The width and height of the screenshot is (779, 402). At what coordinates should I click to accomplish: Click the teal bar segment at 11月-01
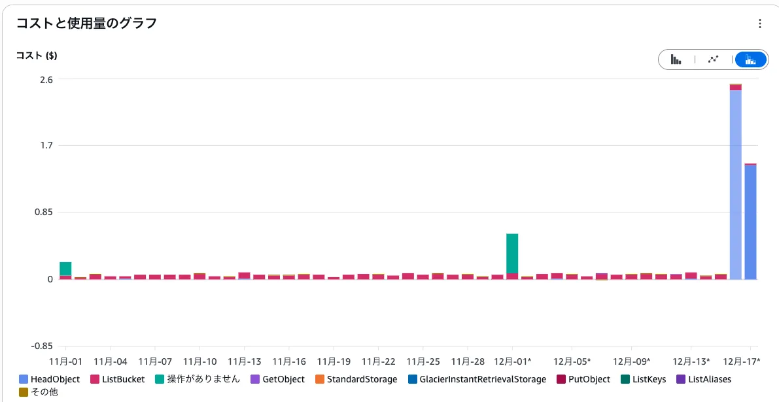coord(65,268)
